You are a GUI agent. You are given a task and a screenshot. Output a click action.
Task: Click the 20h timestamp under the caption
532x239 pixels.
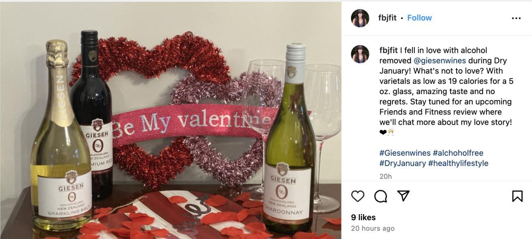coord(386,176)
